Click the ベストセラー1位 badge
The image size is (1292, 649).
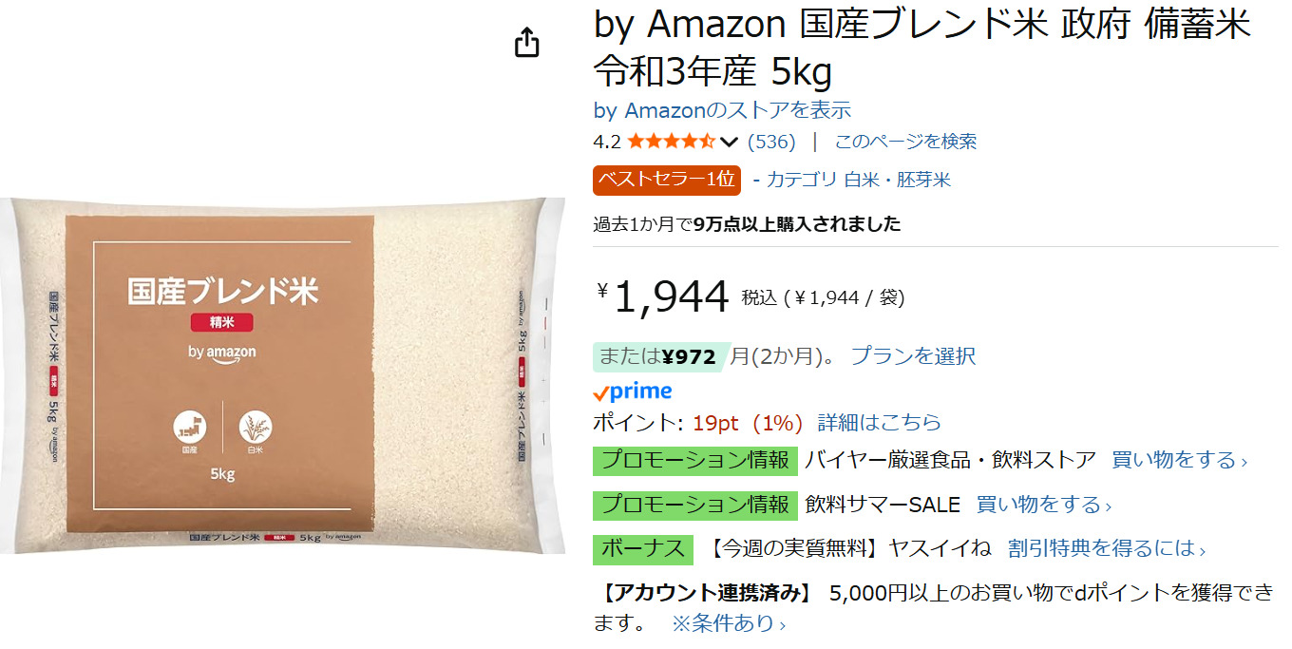(x=666, y=180)
